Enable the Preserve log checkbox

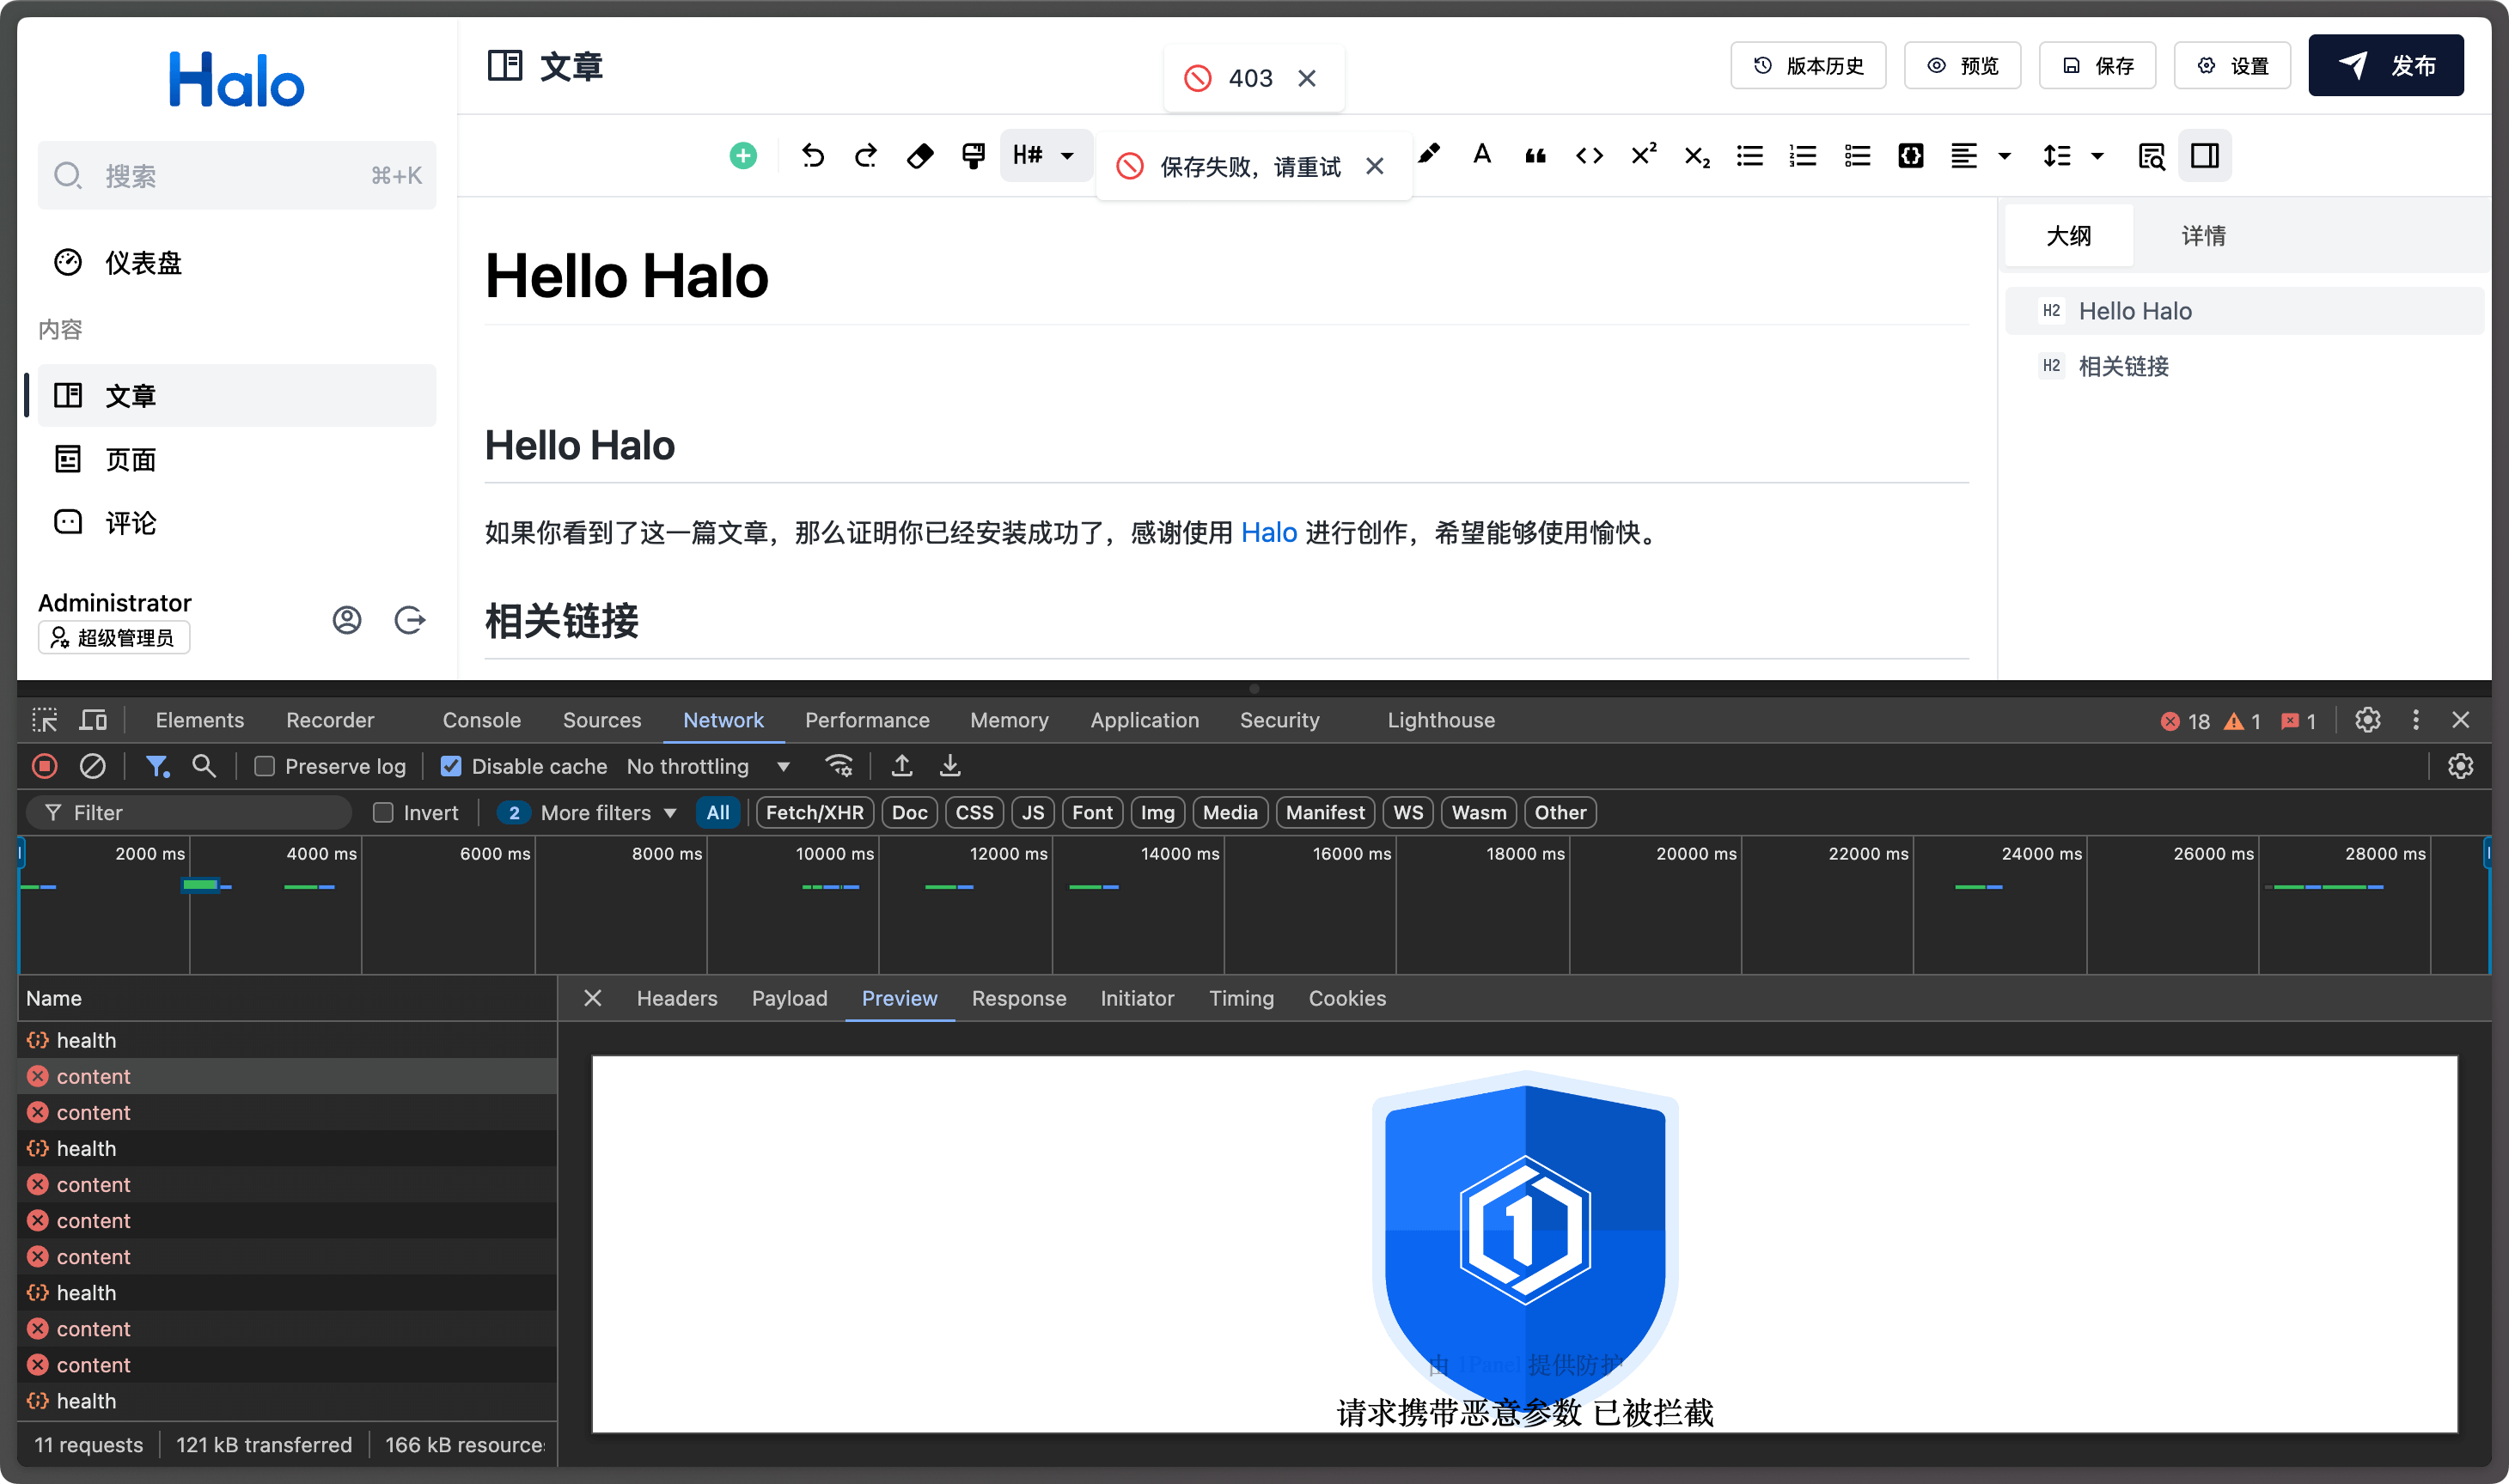264,766
